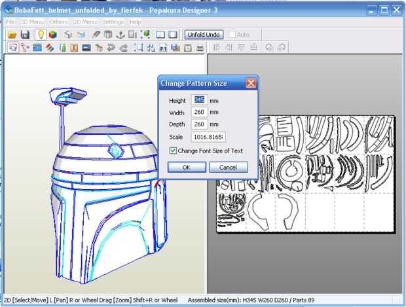406x307 pixels.
Task: Switch to the second split window layout icon
Action: (173, 35)
